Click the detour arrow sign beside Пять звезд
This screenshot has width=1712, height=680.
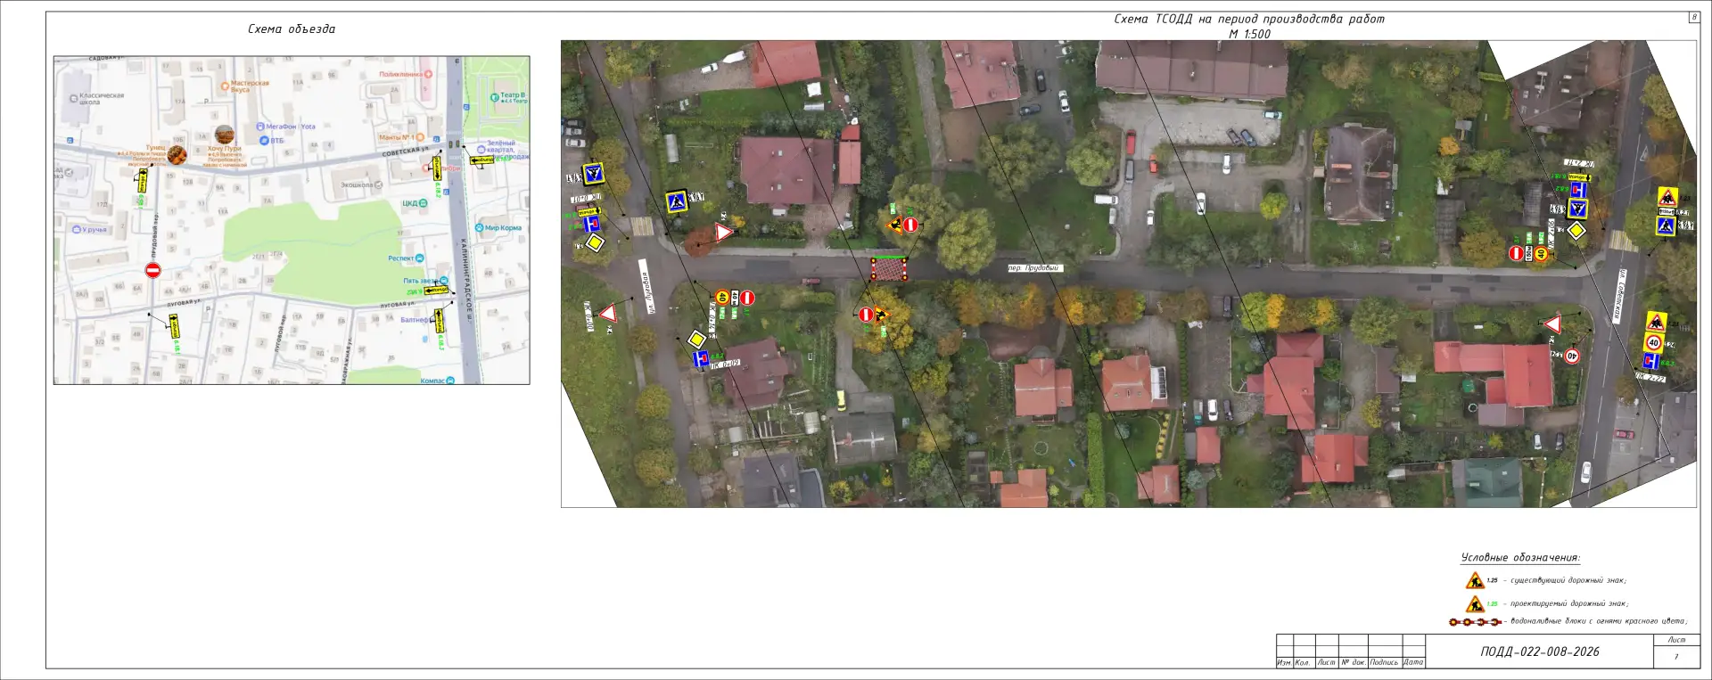[x=436, y=291]
